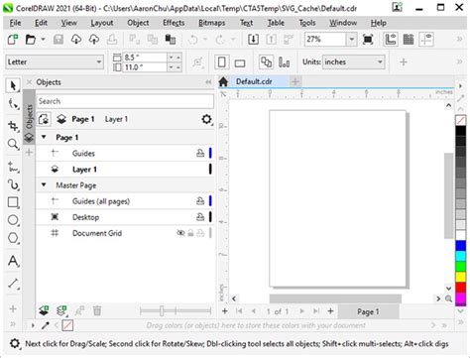Viewport: 470px width, 358px height.
Task: Toggle Portrait page orientation
Action: click(x=222, y=62)
